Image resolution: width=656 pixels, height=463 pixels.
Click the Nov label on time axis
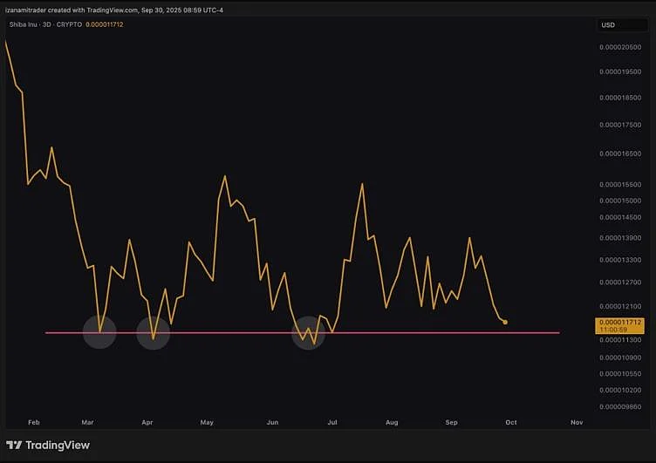[x=576, y=422]
